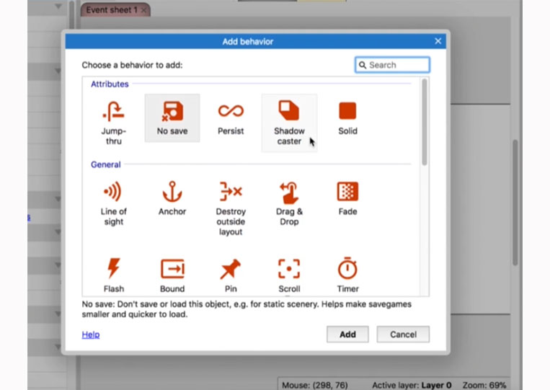Choose the Persist behavior icon
This screenshot has height=390, width=550.
tap(231, 111)
